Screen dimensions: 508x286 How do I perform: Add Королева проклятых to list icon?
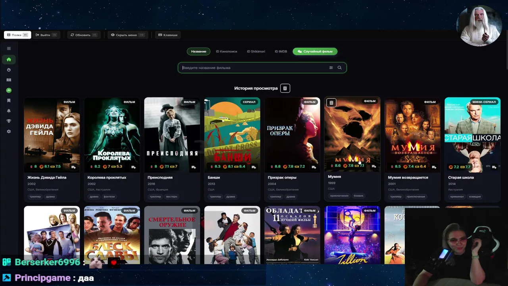(133, 167)
